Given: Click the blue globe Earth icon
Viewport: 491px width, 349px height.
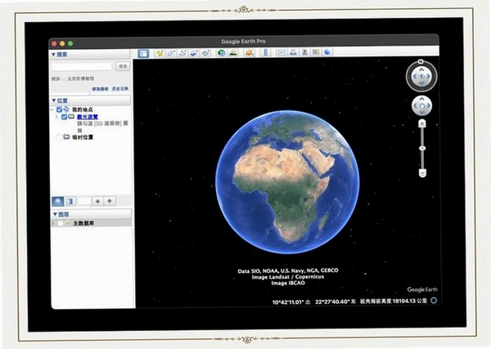Looking at the screenshot, I should coord(327,52).
